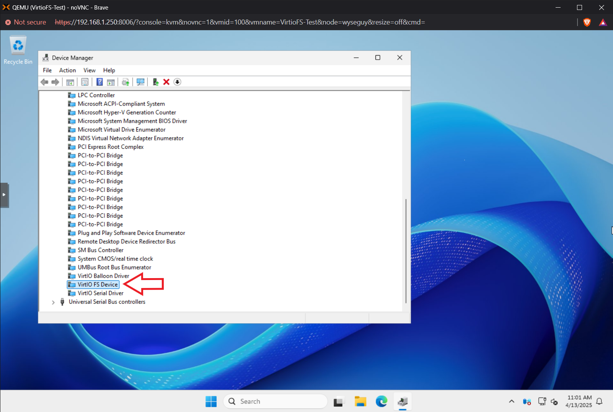Open the View menu
The height and width of the screenshot is (412, 613).
90,70
